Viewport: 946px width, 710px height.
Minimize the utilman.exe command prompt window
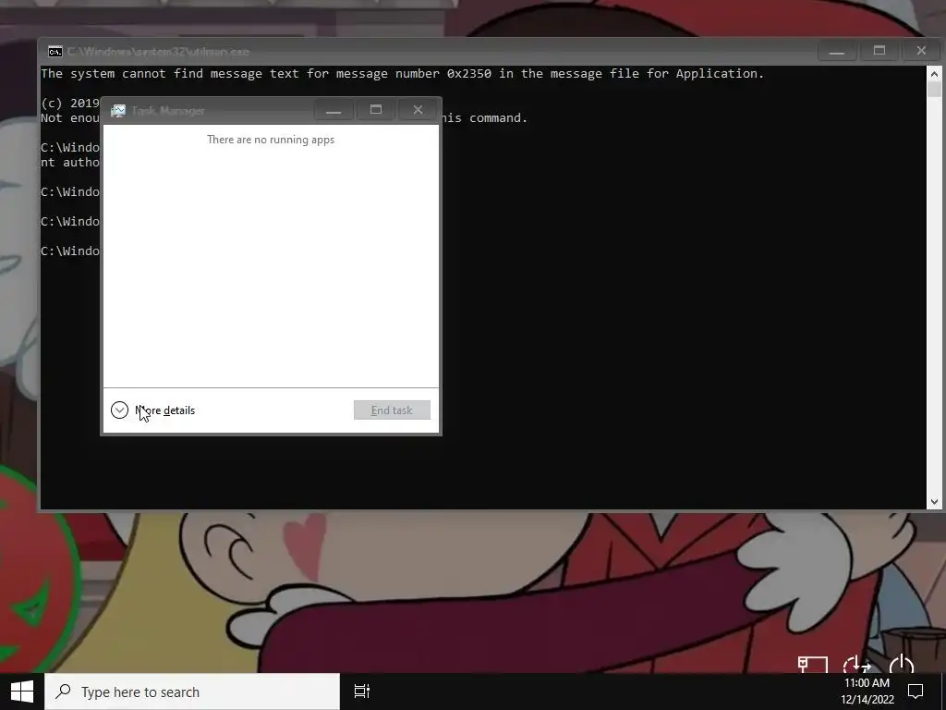pyautogui.click(x=836, y=52)
